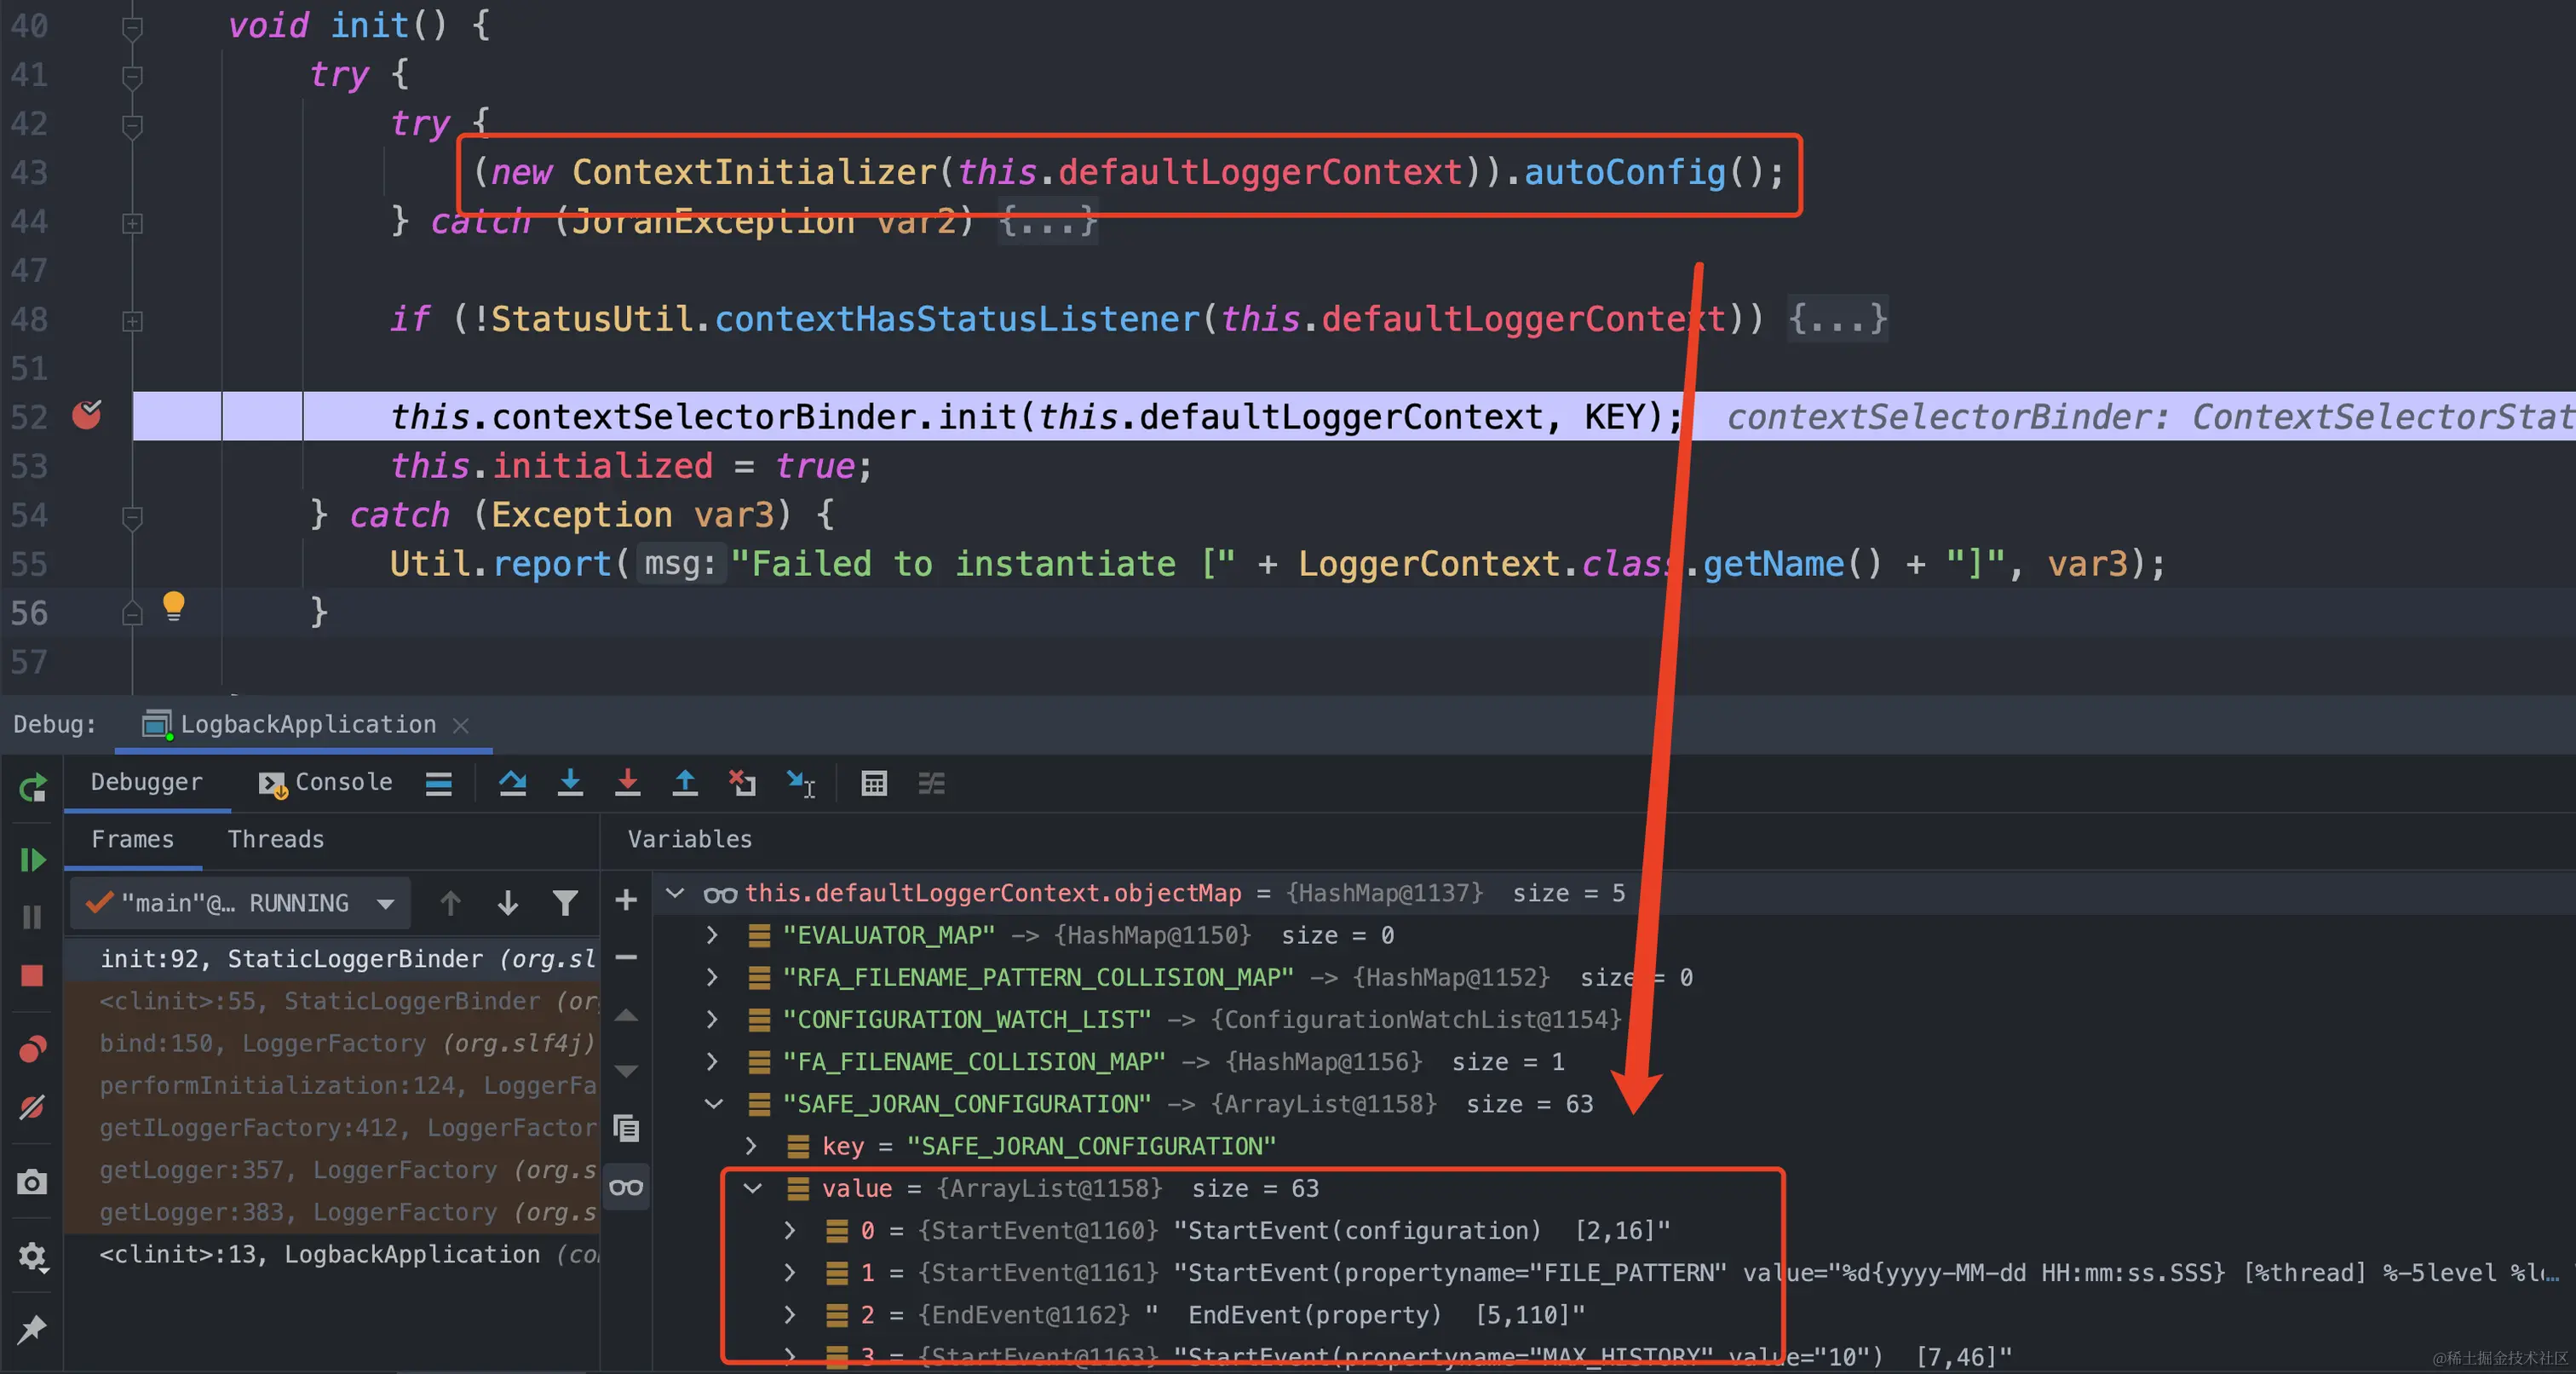The width and height of the screenshot is (2576, 1374).
Task: Click the Step Over toolbar icon
Action: tap(513, 783)
